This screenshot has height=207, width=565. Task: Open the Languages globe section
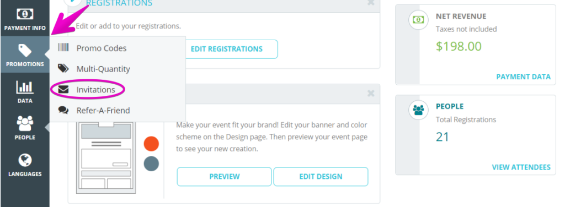pos(25,165)
